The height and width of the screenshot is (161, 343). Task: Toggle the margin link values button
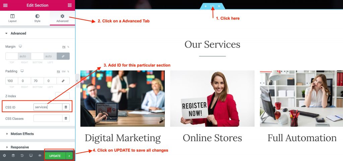pos(63,56)
